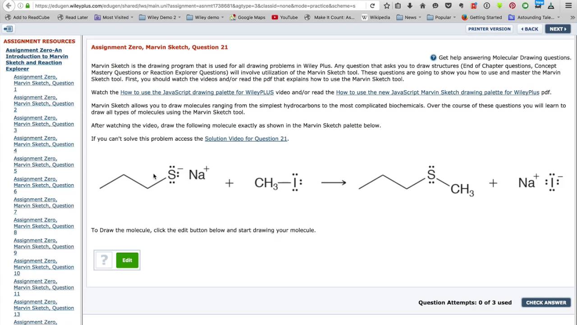The height and width of the screenshot is (325, 577).
Task: Click the green circle extension icon
Action: (x=525, y=6)
